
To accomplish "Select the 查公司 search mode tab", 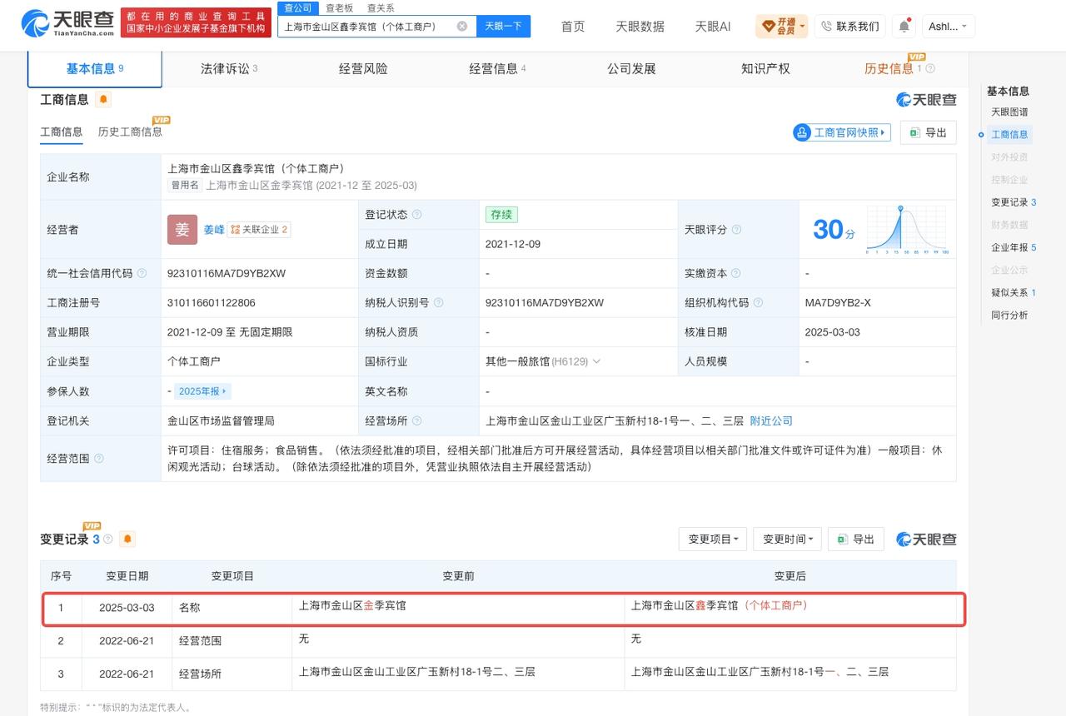I will pyautogui.click(x=297, y=7).
